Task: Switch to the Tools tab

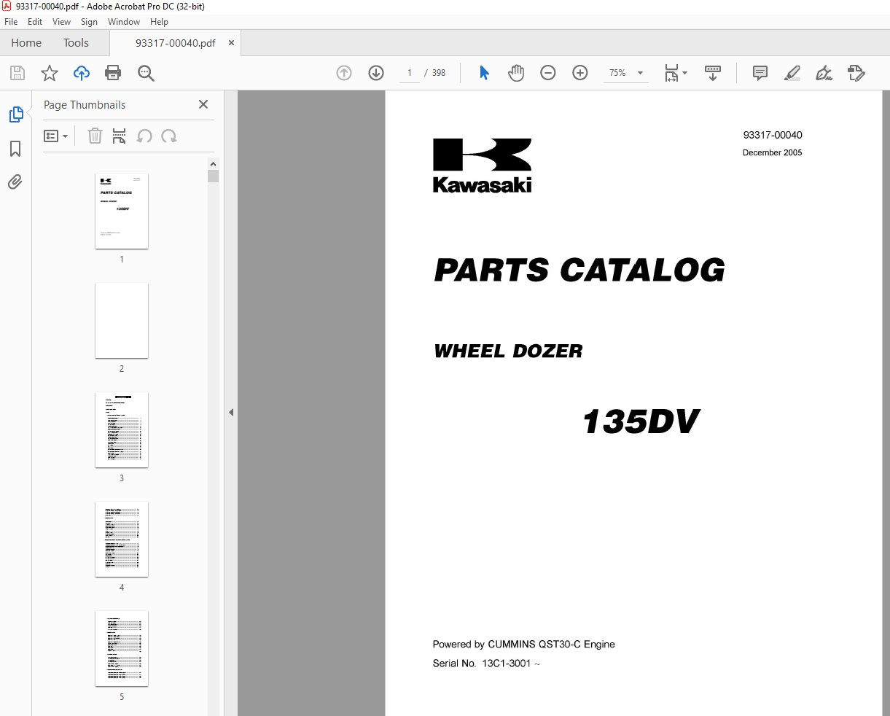Action: click(76, 43)
